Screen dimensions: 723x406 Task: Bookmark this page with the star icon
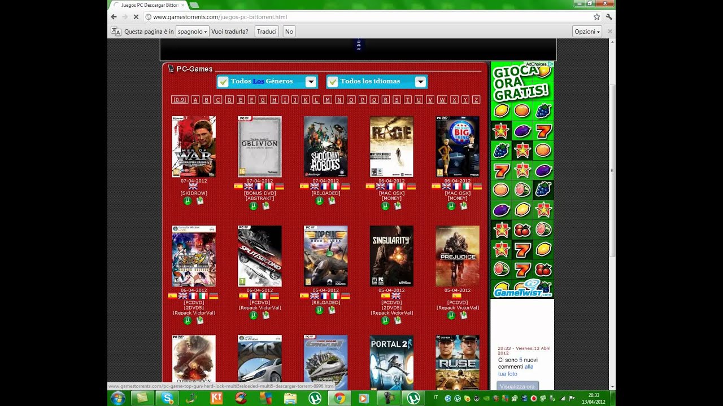coord(596,17)
